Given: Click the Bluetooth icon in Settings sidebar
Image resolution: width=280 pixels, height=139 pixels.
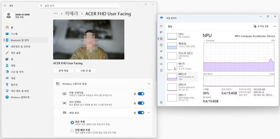Looking at the screenshot, I should 7,40.
